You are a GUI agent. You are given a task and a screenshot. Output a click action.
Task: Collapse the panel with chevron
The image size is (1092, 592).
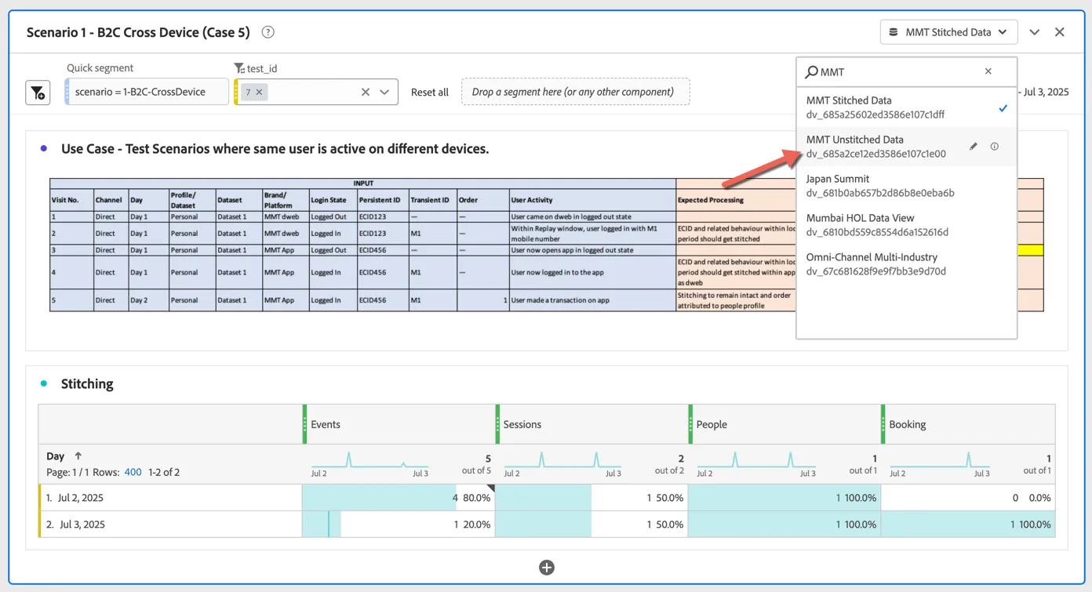coord(1035,32)
